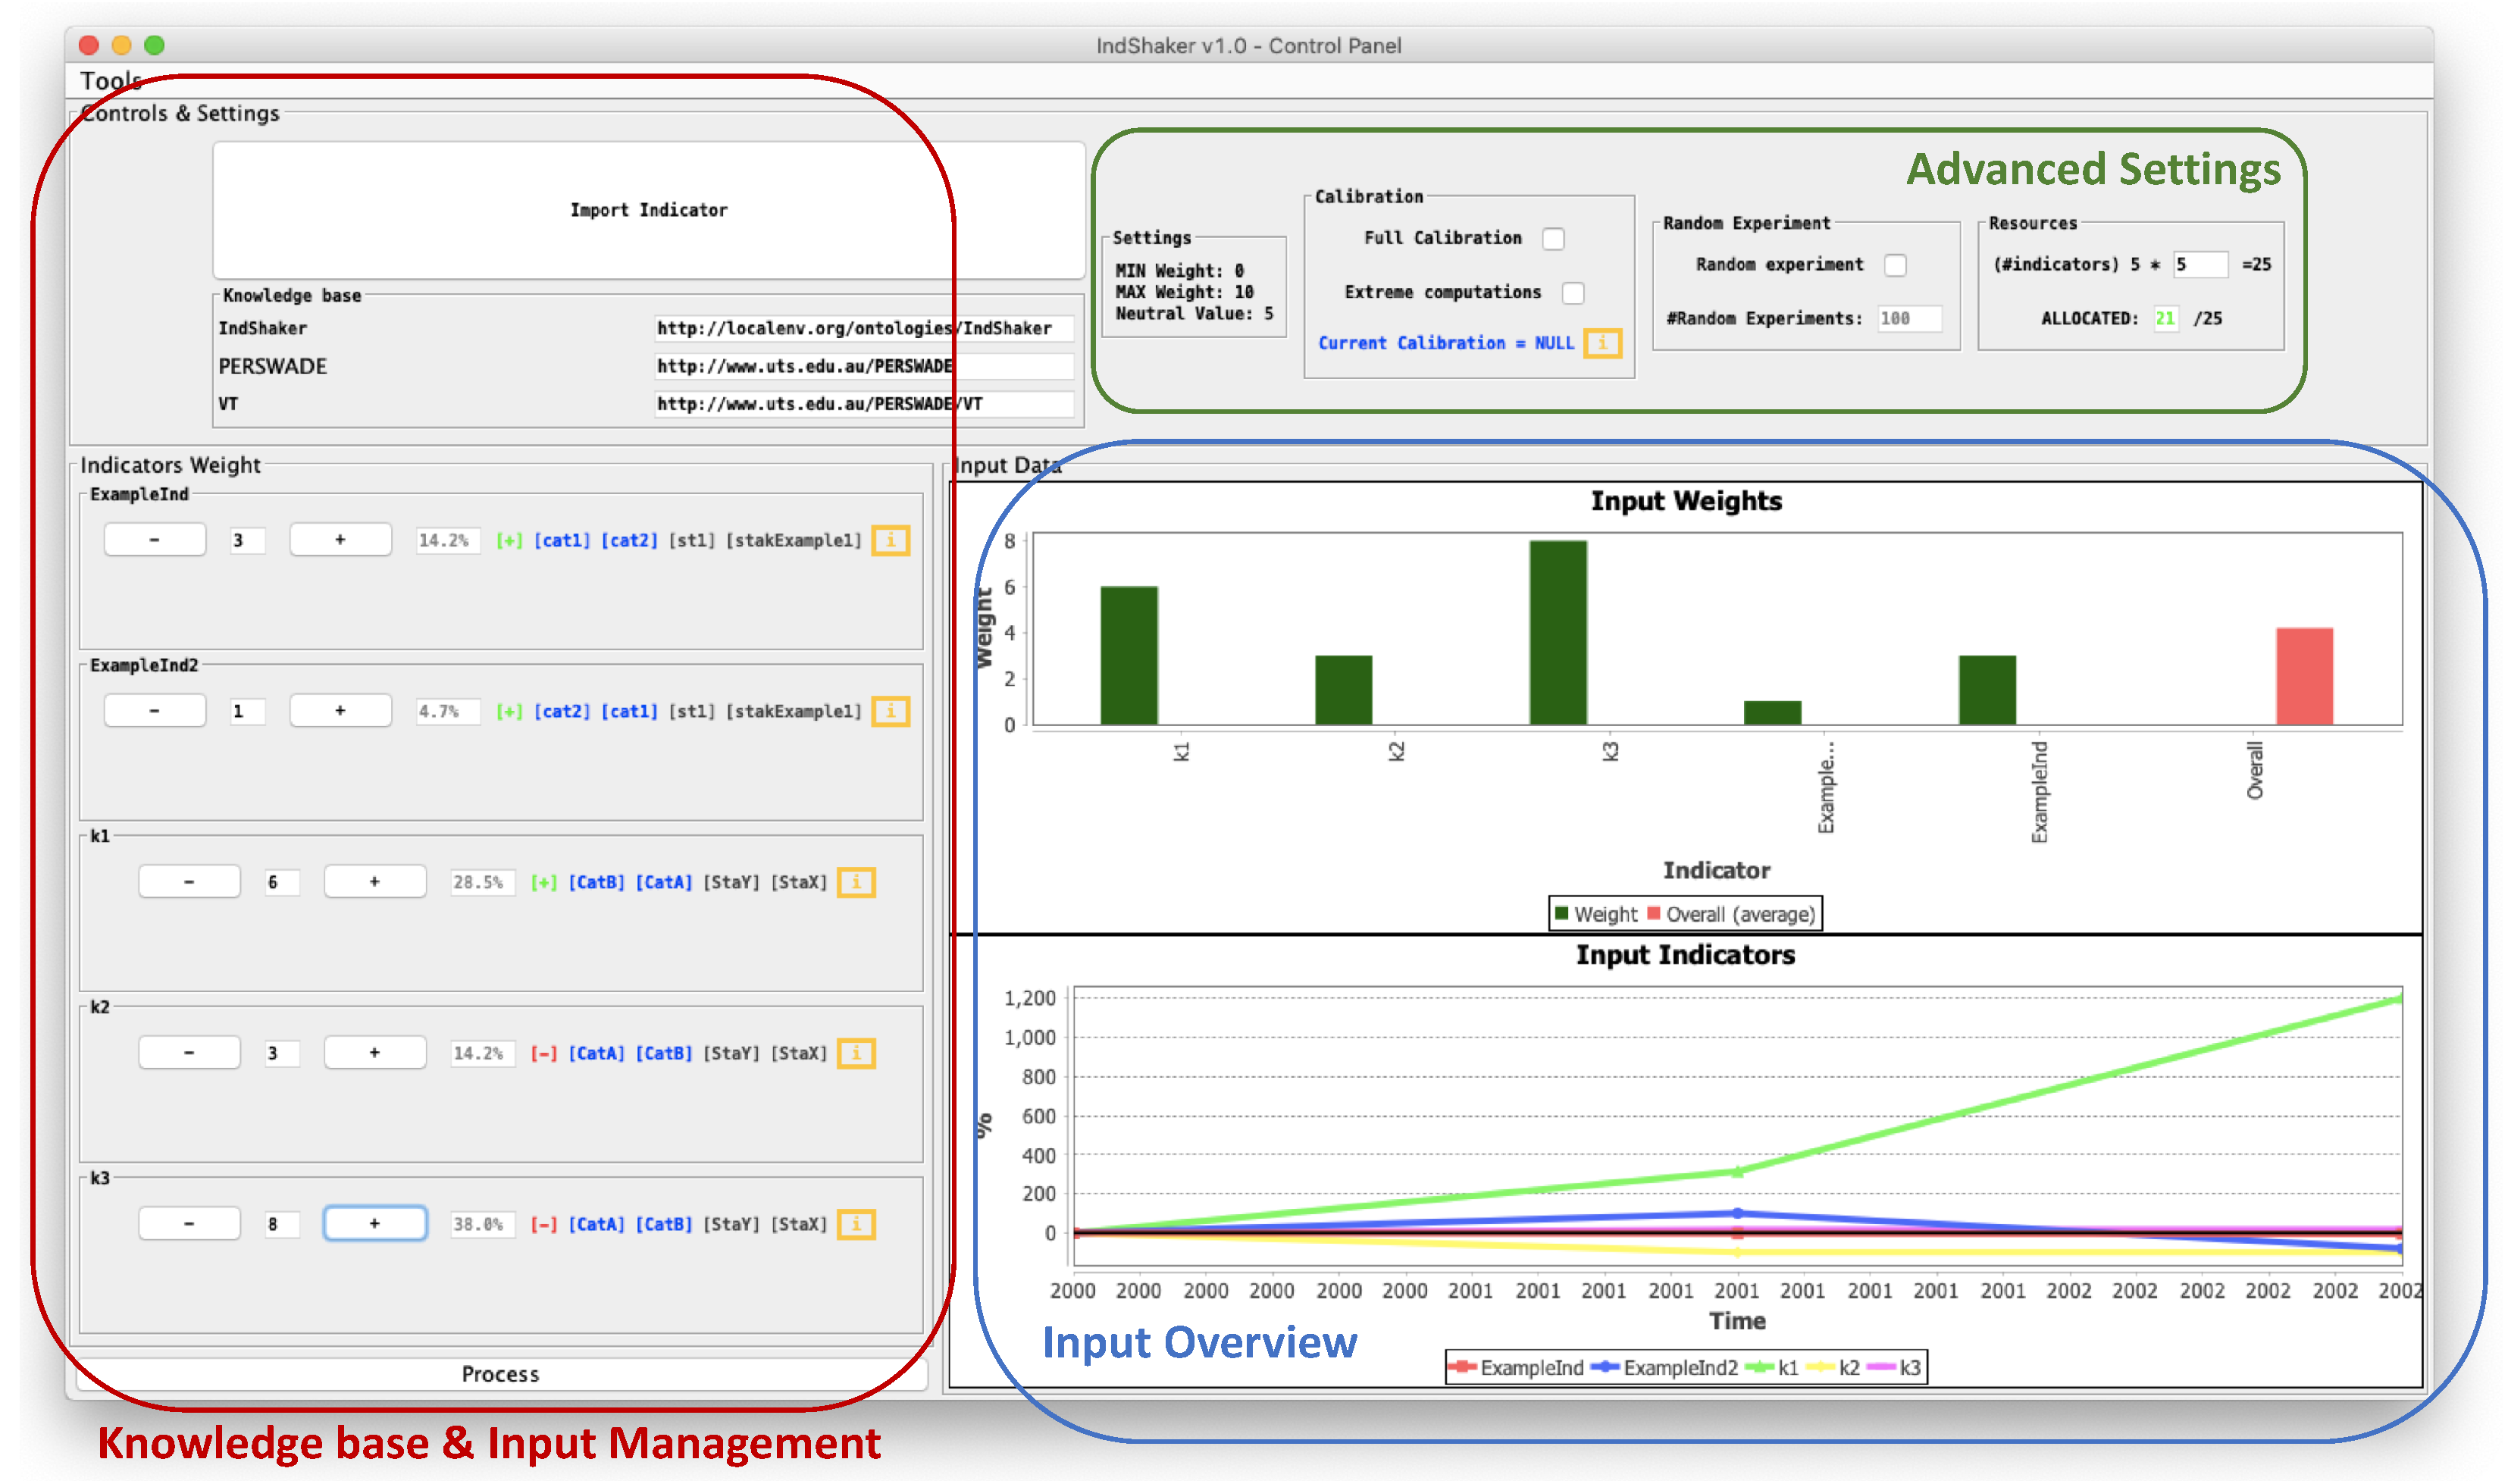Open the k1 indicator info icon
The height and width of the screenshot is (1484, 2508).
point(855,883)
